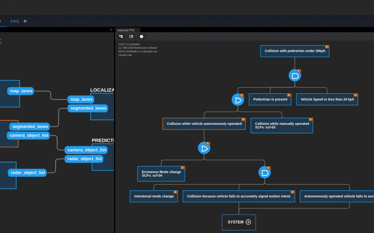The height and width of the screenshot is (233, 374).
Task: Switch to the EWQ tab
Action: [15, 21]
